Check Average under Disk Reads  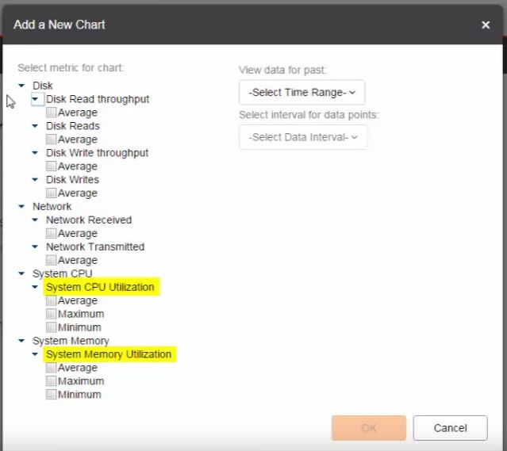pyautogui.click(x=51, y=140)
